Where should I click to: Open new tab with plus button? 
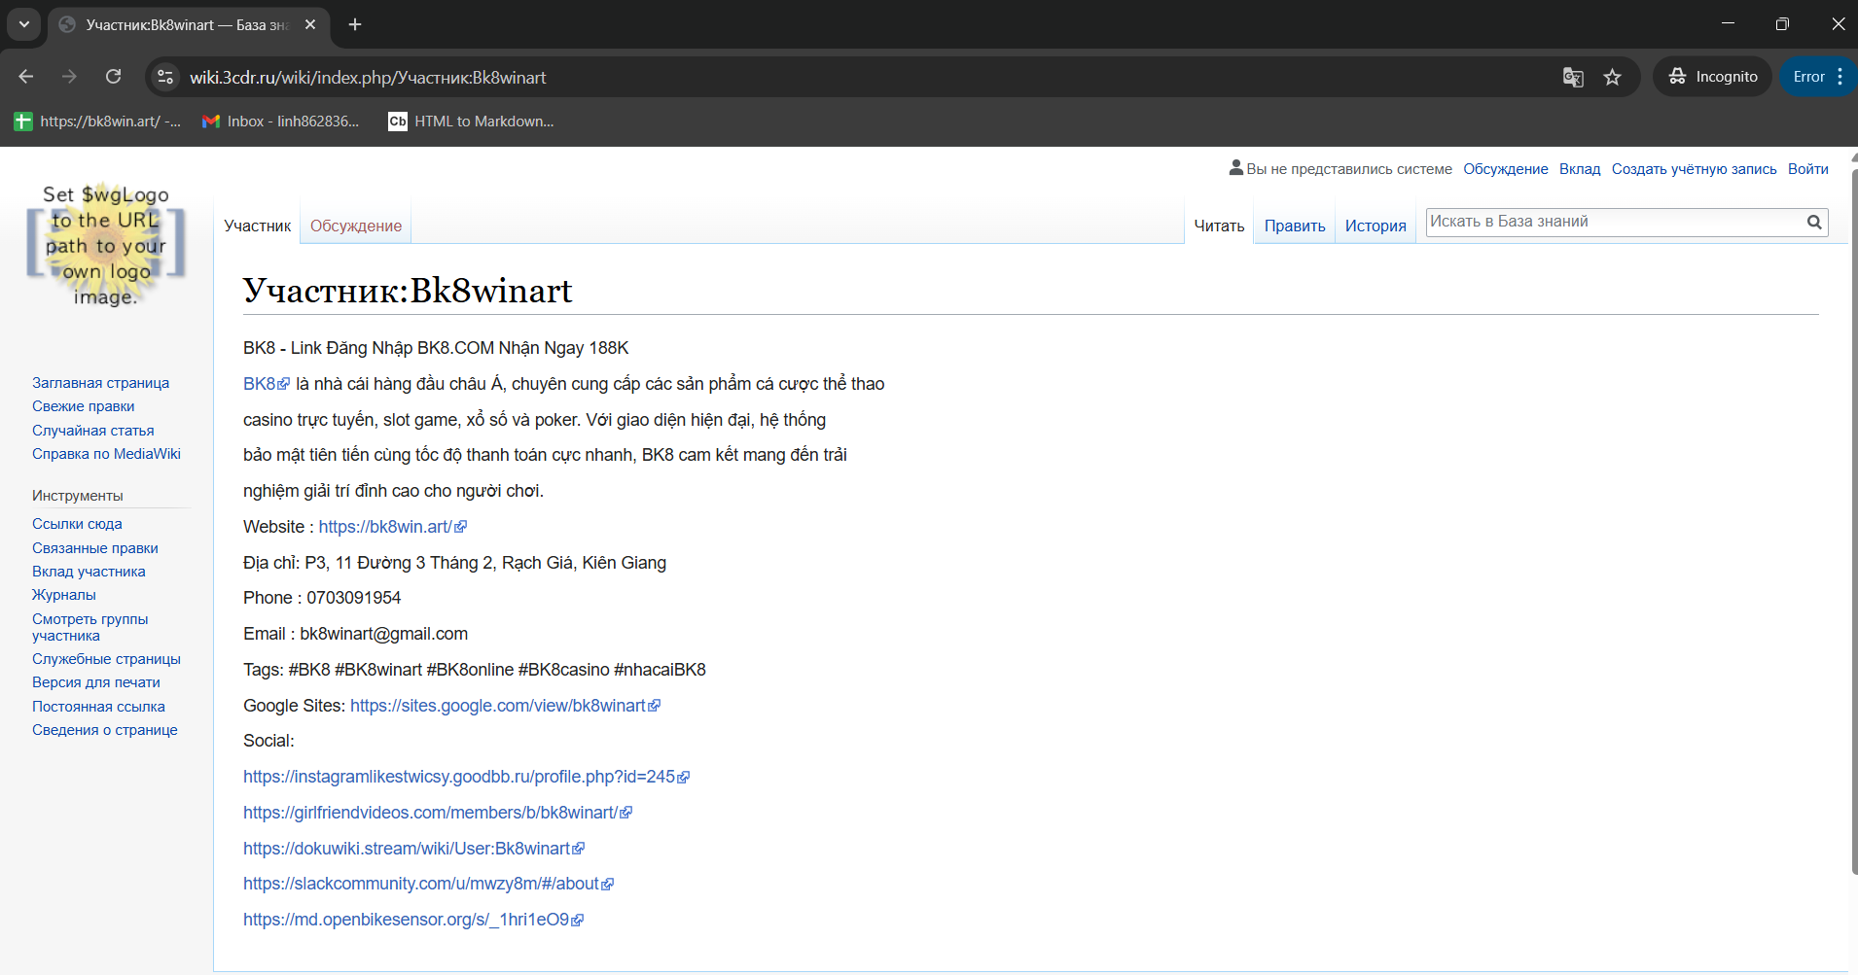coord(355,24)
